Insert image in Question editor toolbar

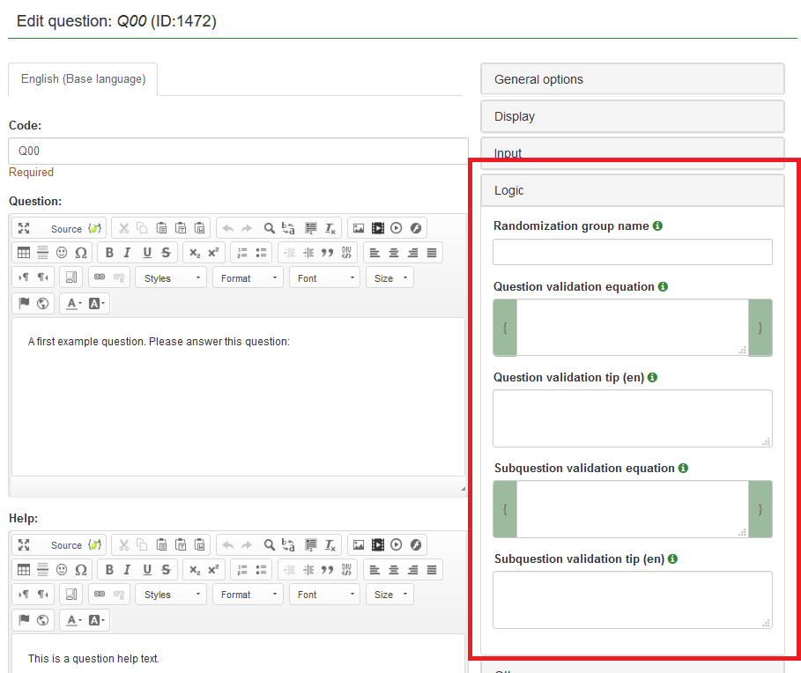[359, 228]
